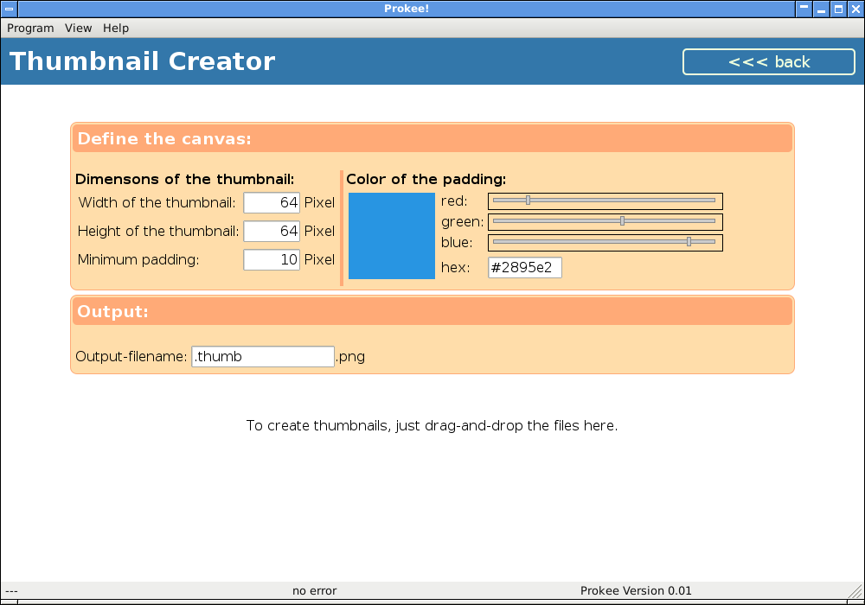The width and height of the screenshot is (865, 605).
Task: Click the blue padding color preview swatch
Action: click(x=391, y=236)
